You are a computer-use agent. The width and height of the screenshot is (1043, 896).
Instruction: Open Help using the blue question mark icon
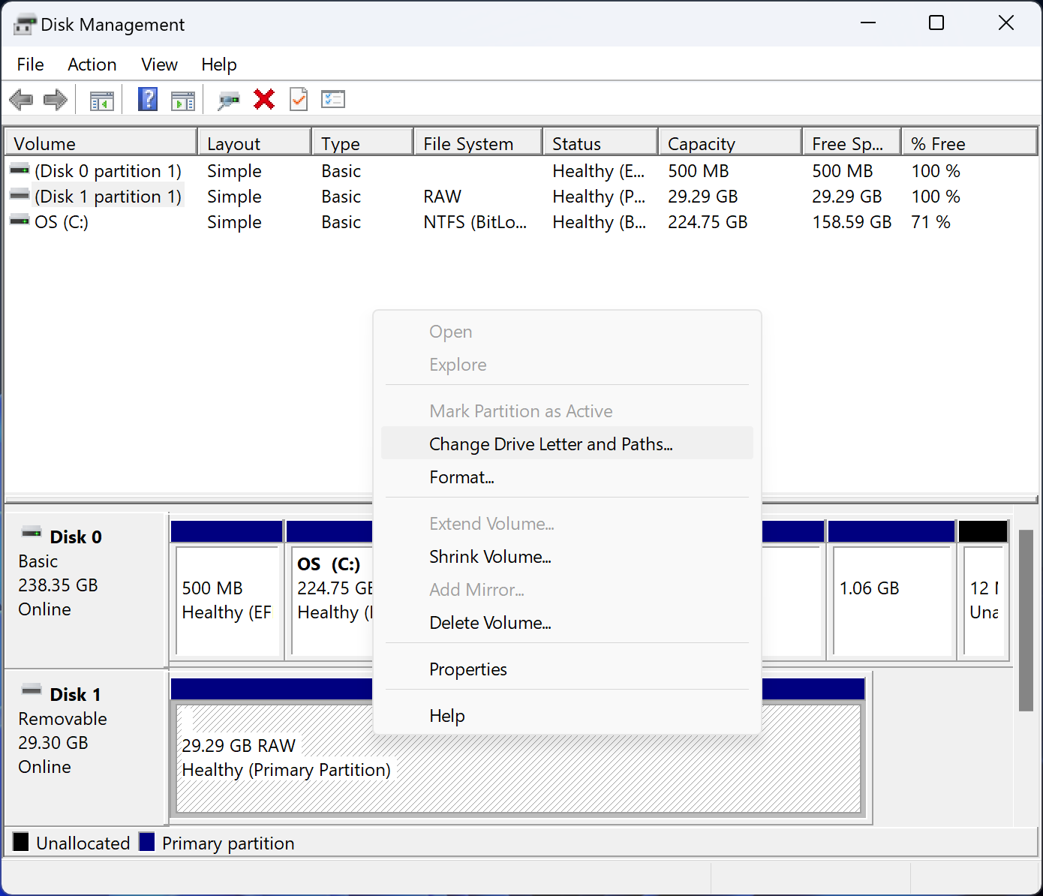click(x=147, y=99)
